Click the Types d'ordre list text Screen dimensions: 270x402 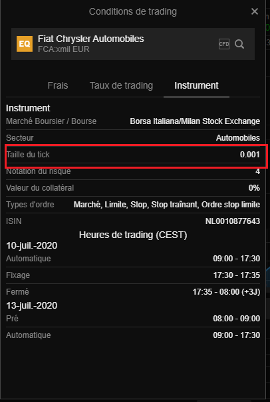167,205
